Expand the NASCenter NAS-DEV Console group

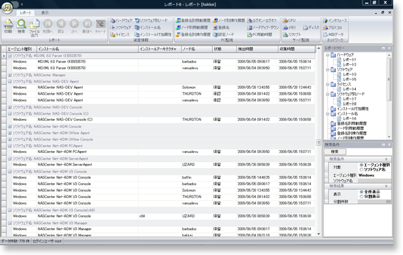(x=10, y=107)
